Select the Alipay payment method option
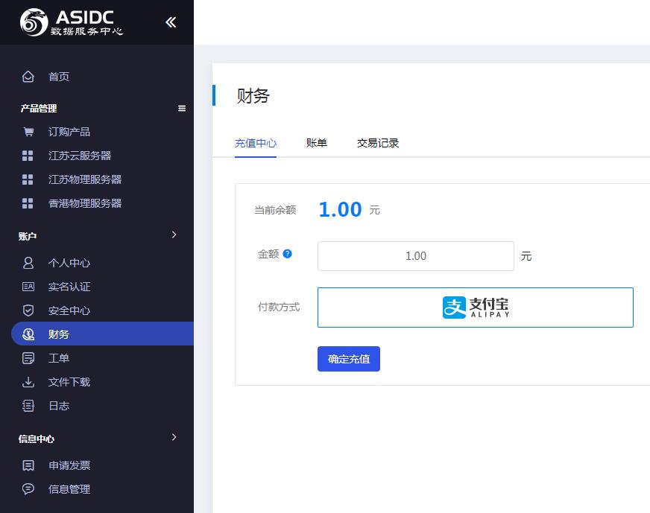The height and width of the screenshot is (513, 650). [x=475, y=308]
